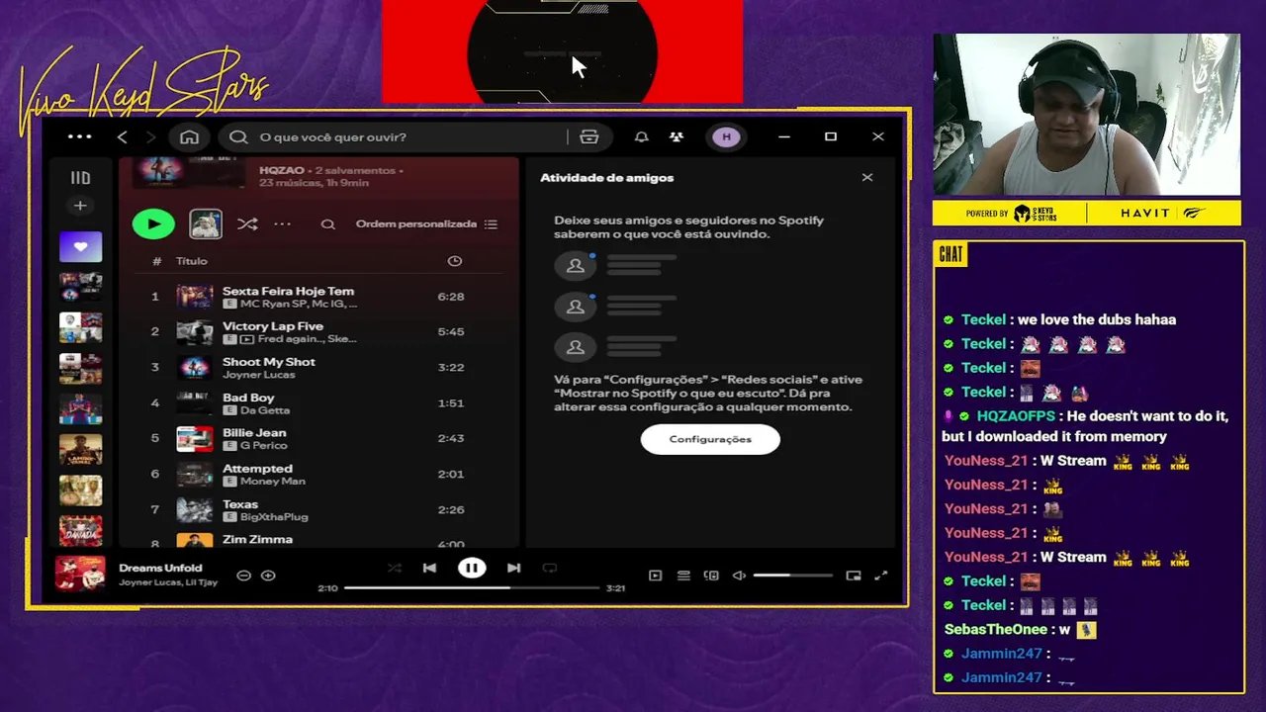Search within the playlist

(x=327, y=224)
